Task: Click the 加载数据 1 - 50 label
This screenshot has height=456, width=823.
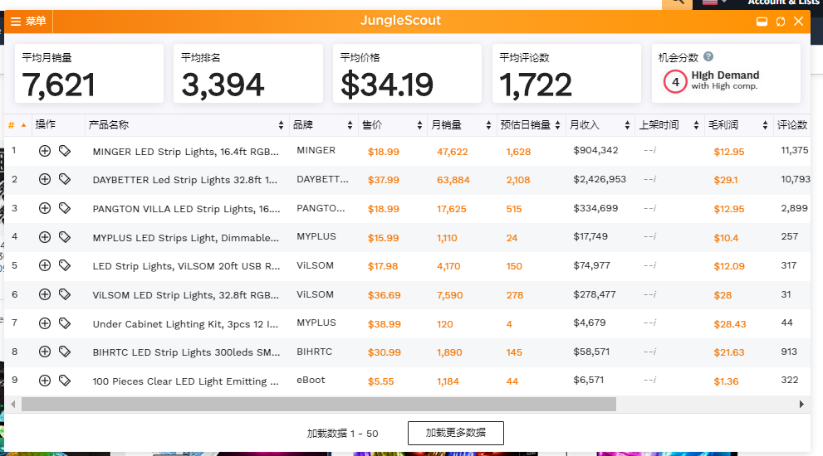Action: point(342,434)
